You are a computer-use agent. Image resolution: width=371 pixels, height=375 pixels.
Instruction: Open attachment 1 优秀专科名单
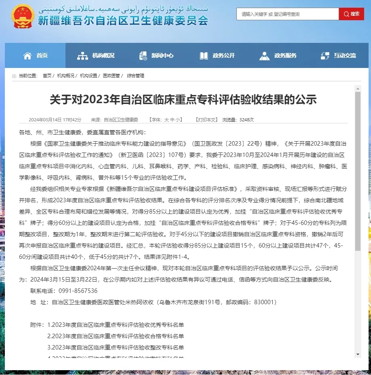tap(116, 325)
